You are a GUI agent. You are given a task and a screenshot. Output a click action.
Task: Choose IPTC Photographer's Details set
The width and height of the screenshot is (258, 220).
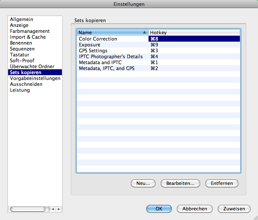click(111, 56)
